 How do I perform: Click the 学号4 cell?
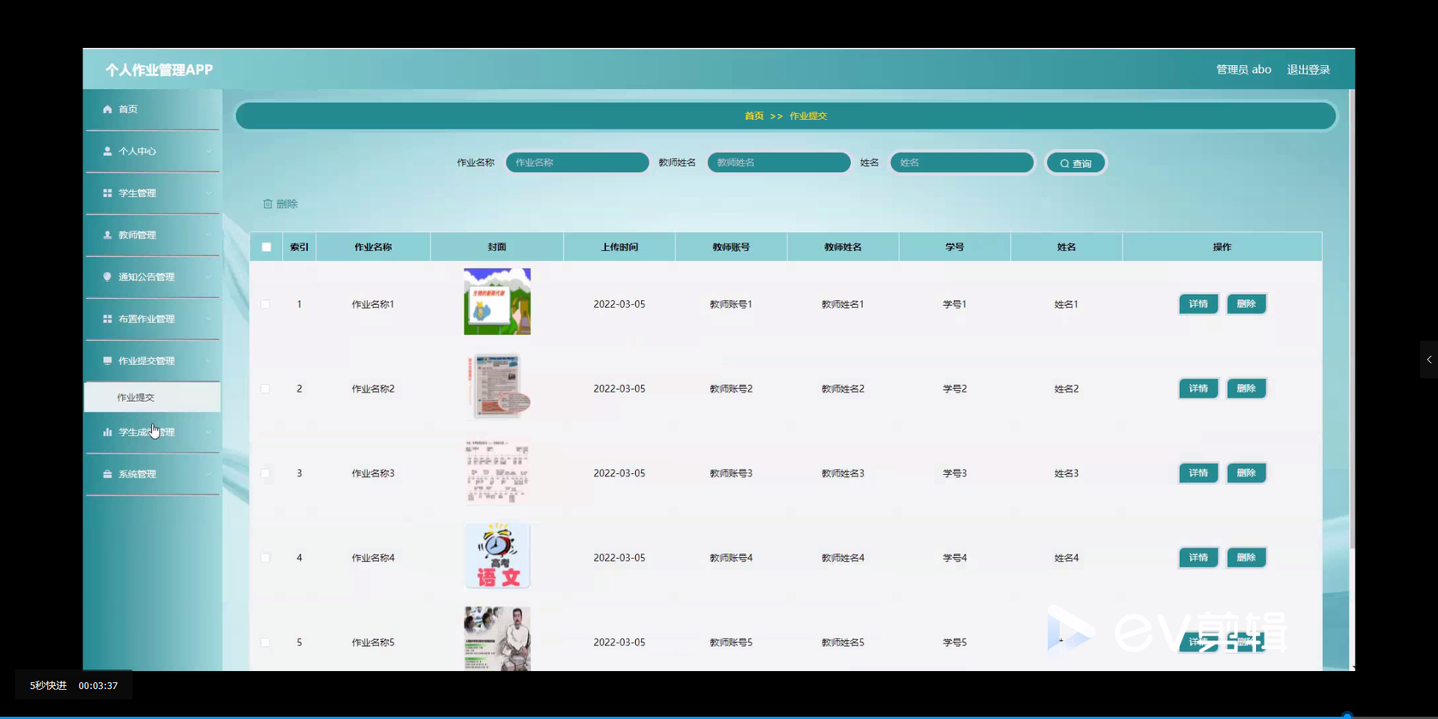click(x=954, y=558)
